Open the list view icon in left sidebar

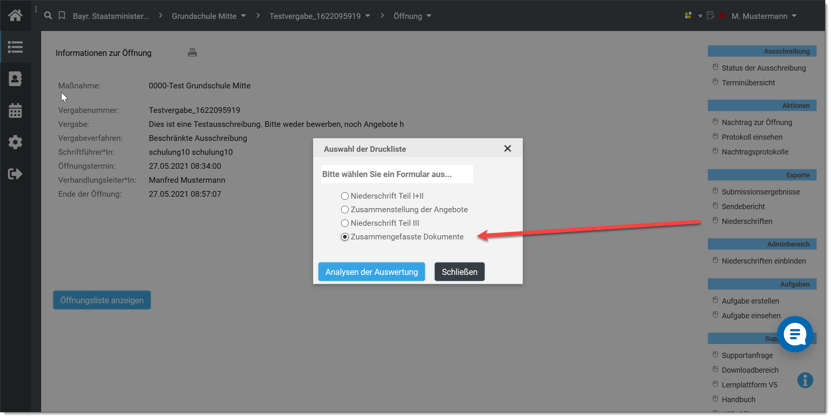click(15, 47)
